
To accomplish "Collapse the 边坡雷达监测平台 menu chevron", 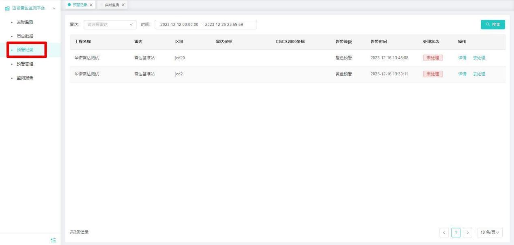I will (54, 9).
